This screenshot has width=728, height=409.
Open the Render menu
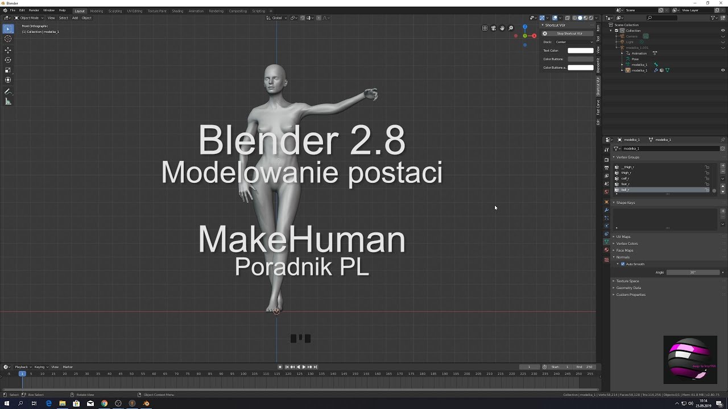click(x=34, y=10)
